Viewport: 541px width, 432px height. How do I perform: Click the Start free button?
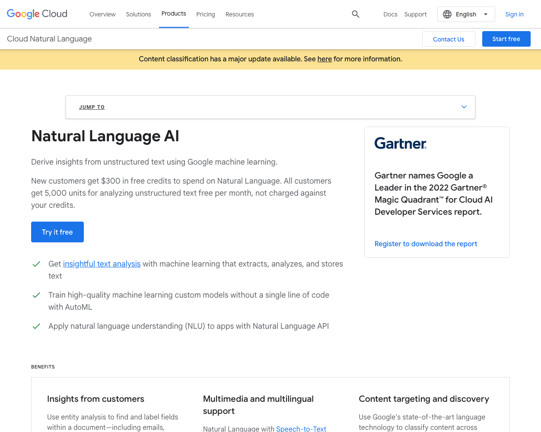point(506,39)
